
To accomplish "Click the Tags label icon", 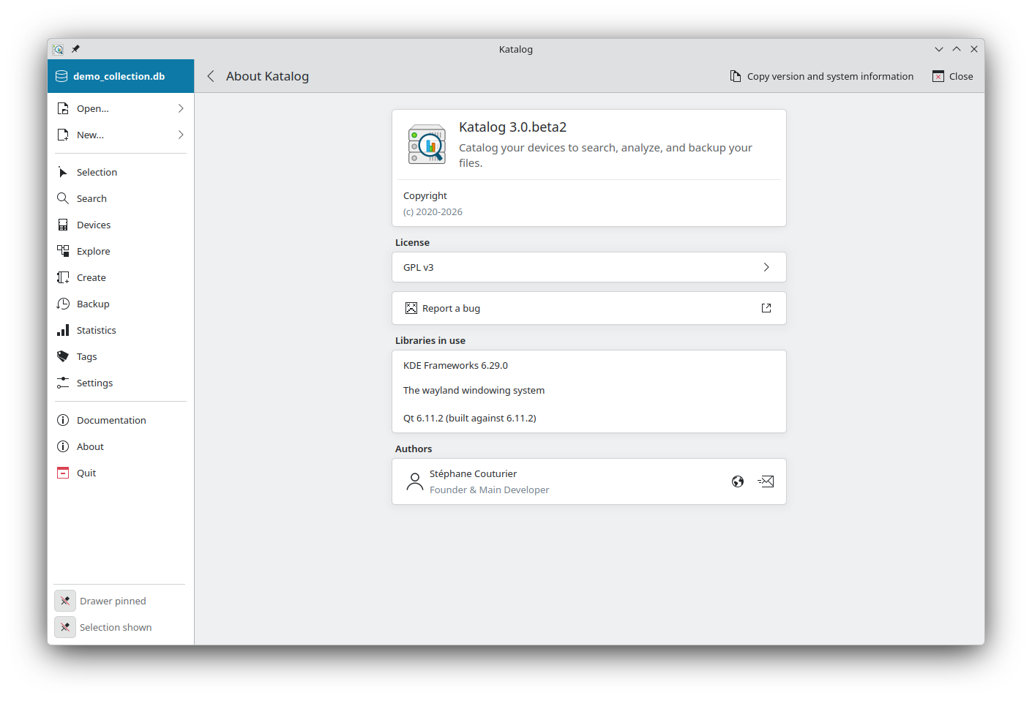I will (63, 356).
